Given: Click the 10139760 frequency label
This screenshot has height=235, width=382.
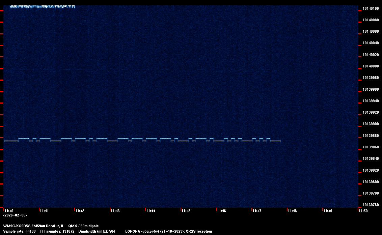Looking at the screenshot, I should pyautogui.click(x=370, y=205).
